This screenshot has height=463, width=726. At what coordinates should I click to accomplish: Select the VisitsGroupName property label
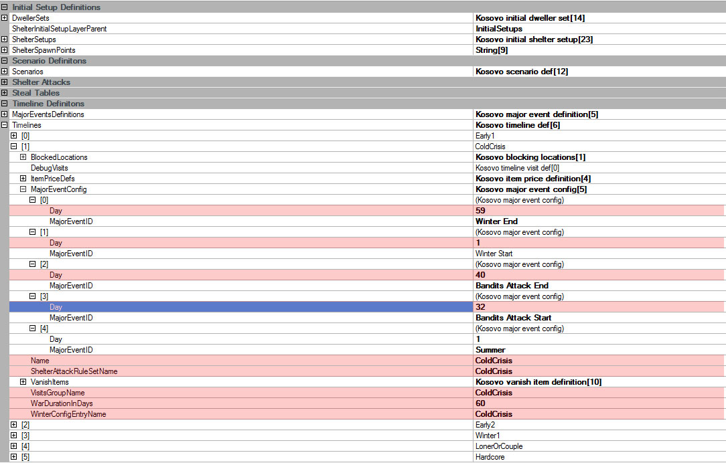[x=58, y=393]
